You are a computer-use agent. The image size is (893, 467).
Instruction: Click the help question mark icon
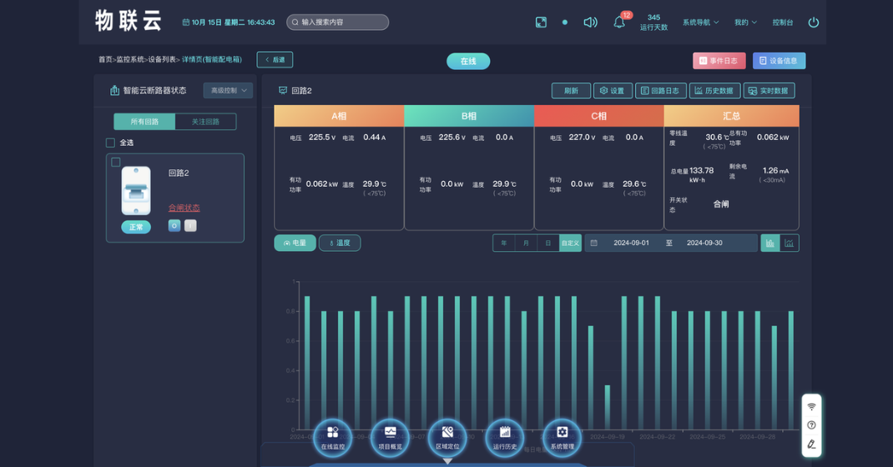811,425
